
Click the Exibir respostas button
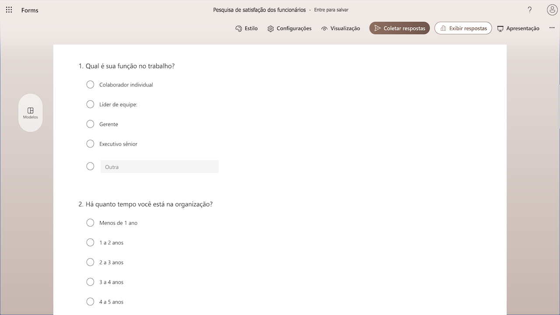click(463, 28)
